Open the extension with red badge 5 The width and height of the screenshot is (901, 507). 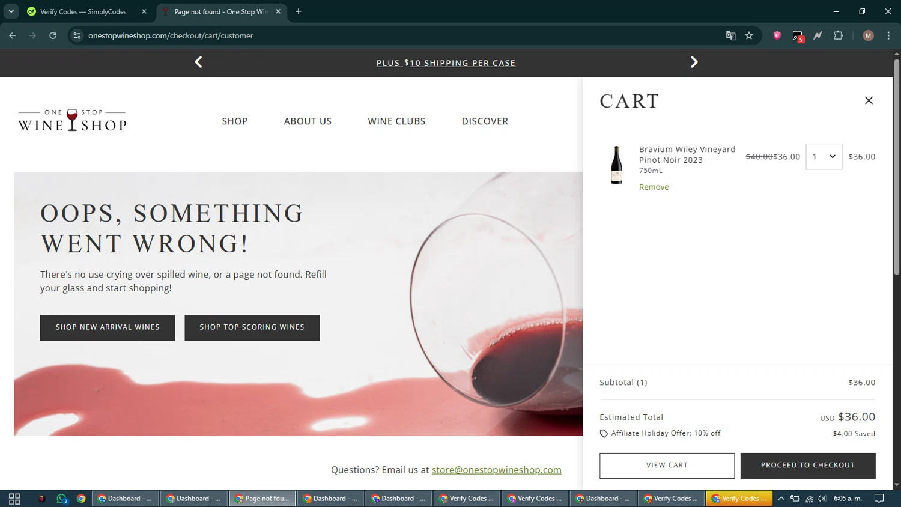click(x=798, y=36)
